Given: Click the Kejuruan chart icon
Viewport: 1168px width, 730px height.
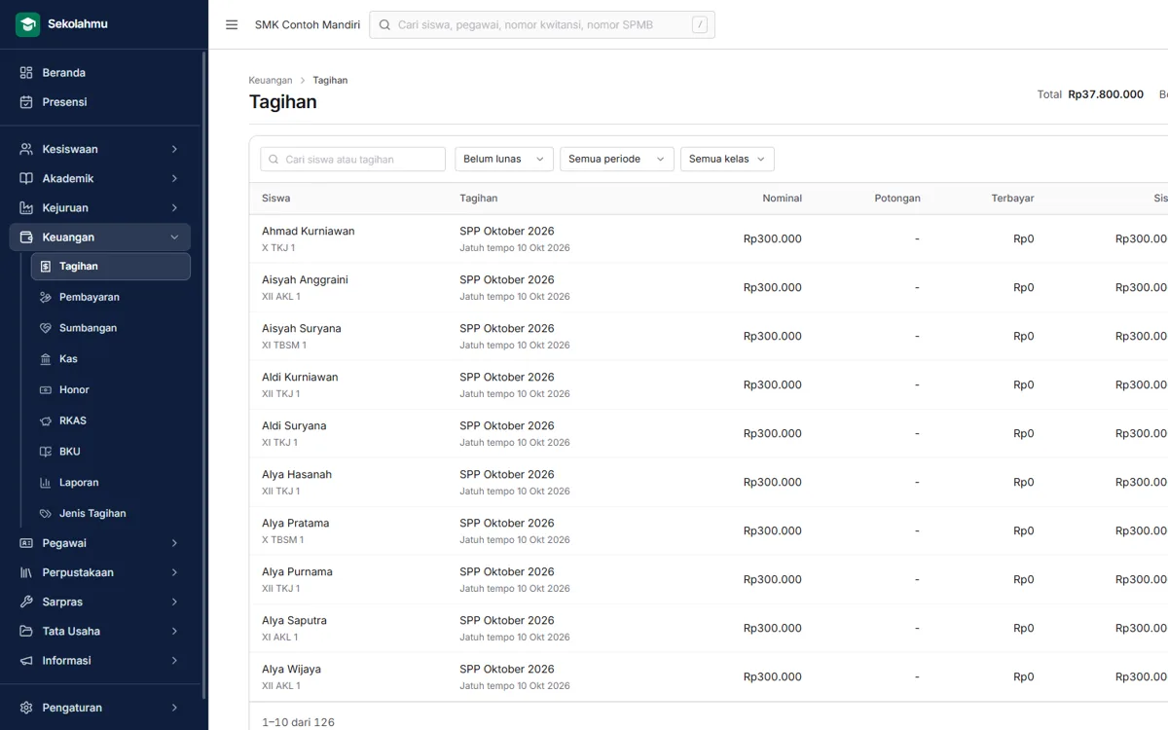Looking at the screenshot, I should click(x=26, y=207).
